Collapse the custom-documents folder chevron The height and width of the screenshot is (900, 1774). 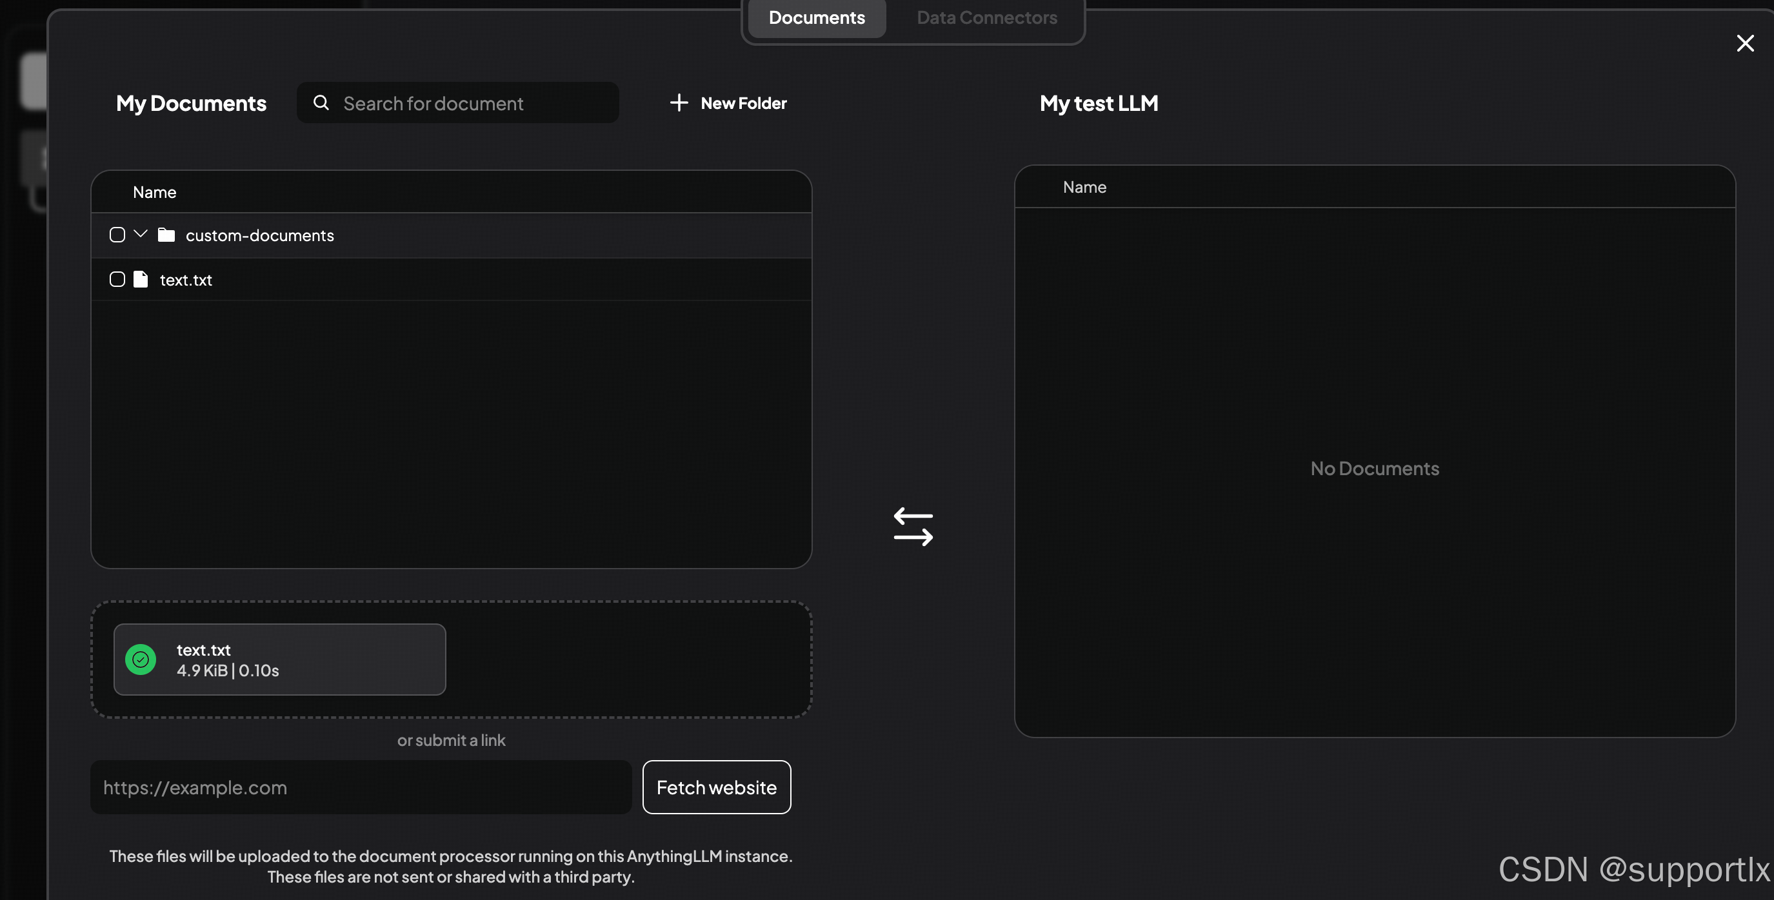[x=141, y=234]
